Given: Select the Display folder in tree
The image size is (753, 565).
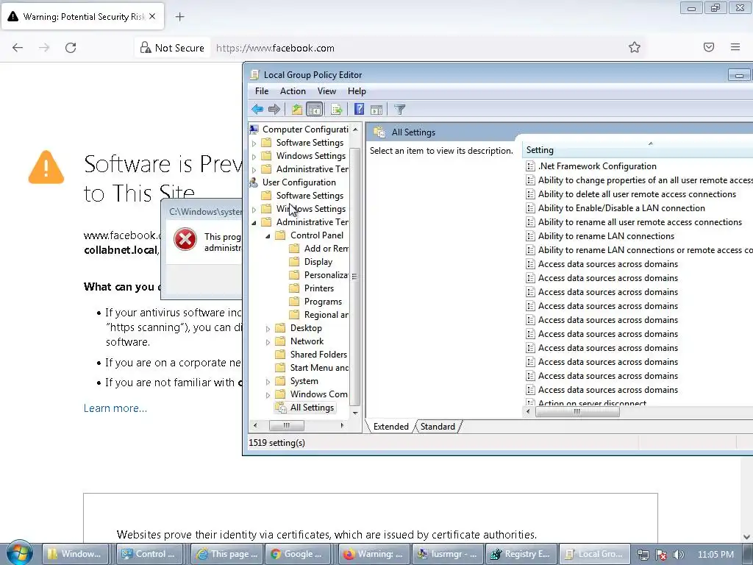Looking at the screenshot, I should pyautogui.click(x=318, y=262).
